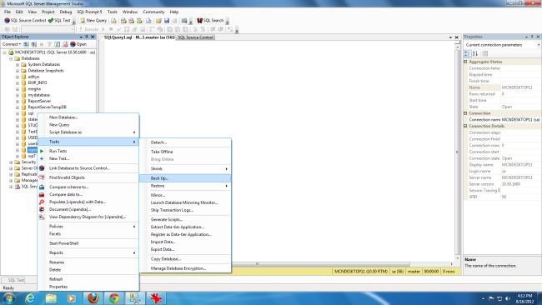Image resolution: width=542 pixels, height=305 pixels.
Task: Expand the System Databases folder
Action: click(18, 65)
